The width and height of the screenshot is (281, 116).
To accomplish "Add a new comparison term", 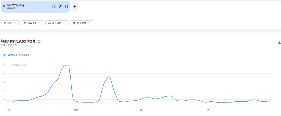I will pyautogui.click(x=75, y=7).
